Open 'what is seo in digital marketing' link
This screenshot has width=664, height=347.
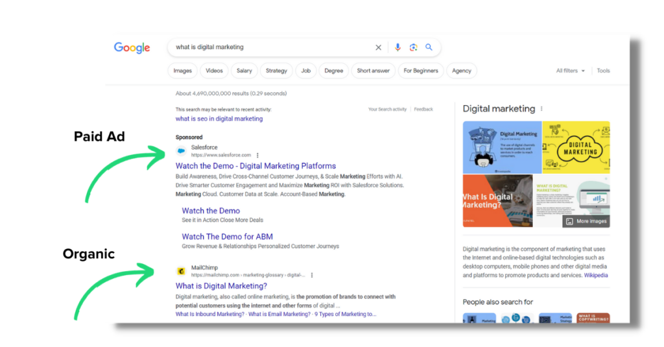tap(219, 119)
